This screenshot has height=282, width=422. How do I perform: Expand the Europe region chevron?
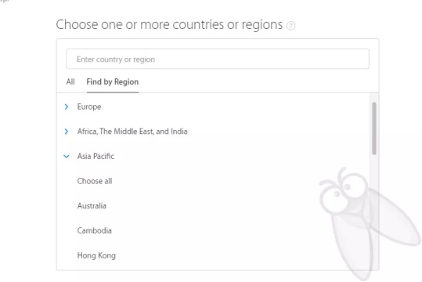click(67, 107)
